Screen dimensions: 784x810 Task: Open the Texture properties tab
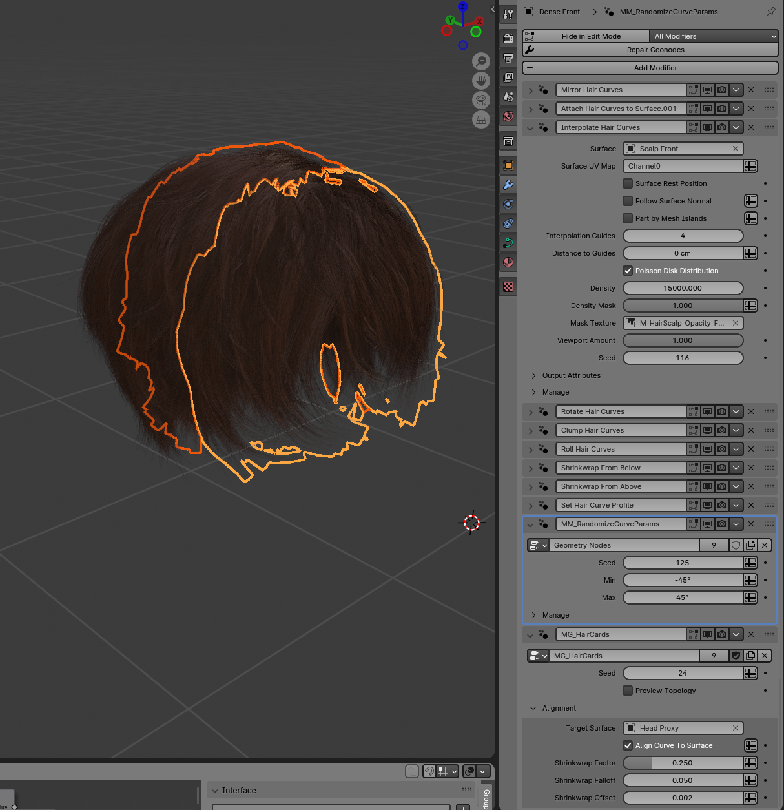[x=508, y=287]
